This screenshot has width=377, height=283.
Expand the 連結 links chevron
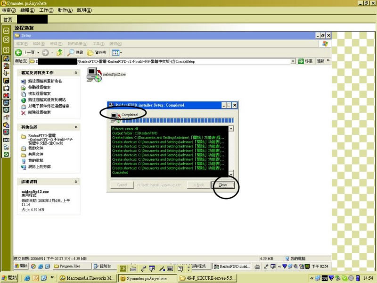click(328, 61)
